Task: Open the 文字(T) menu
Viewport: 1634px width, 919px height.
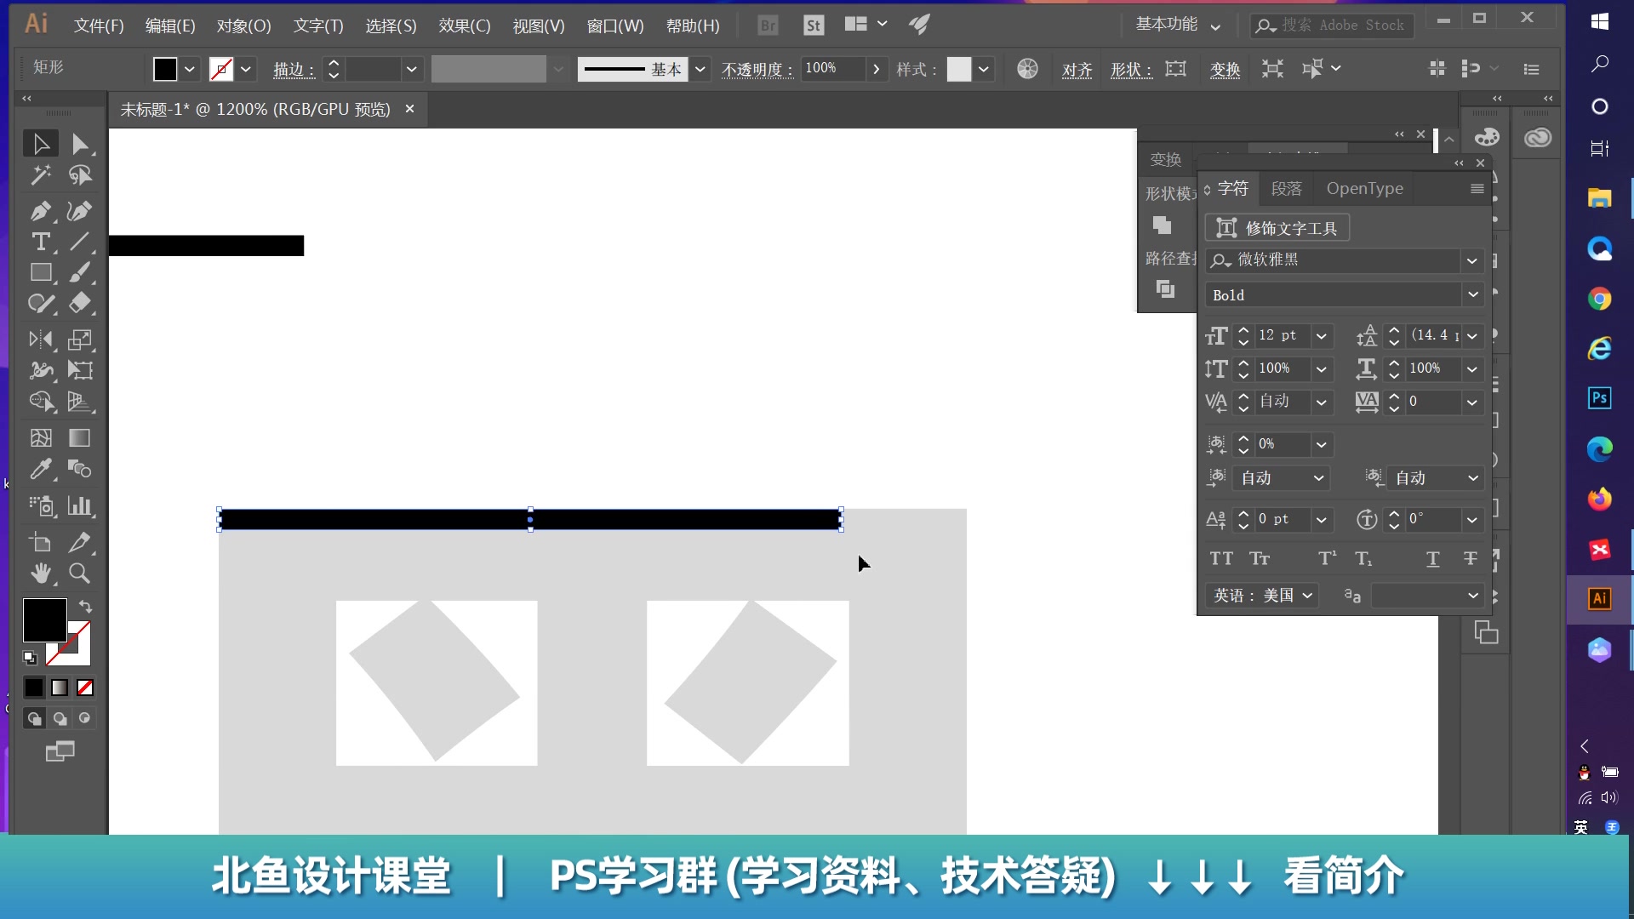Action: coord(317,26)
